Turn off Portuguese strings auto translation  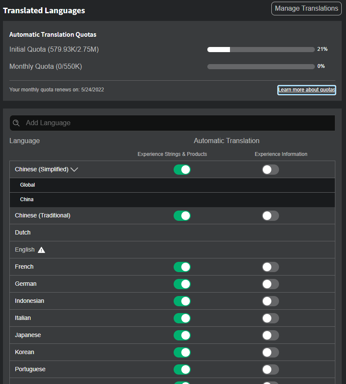click(x=182, y=369)
